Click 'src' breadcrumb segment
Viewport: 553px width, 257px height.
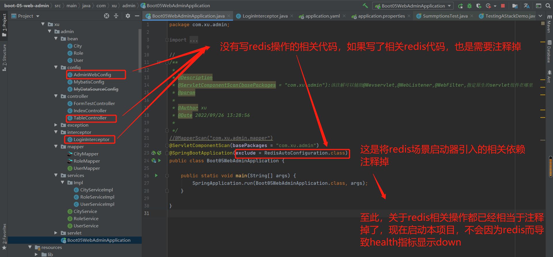[x=58, y=5]
